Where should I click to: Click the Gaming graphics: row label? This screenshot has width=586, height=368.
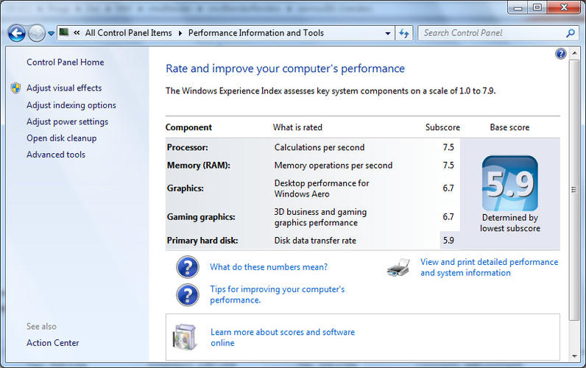[201, 217]
